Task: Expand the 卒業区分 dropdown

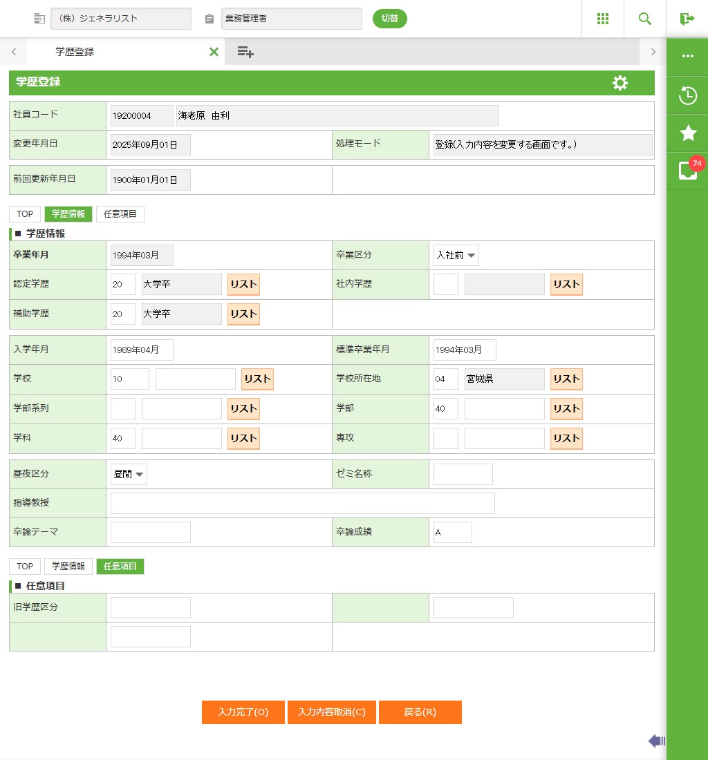Action: tap(456, 255)
